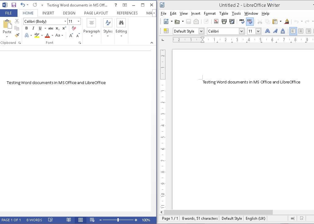
Task: Click the New document icon in LibreOffice Writer
Action: 166,21
